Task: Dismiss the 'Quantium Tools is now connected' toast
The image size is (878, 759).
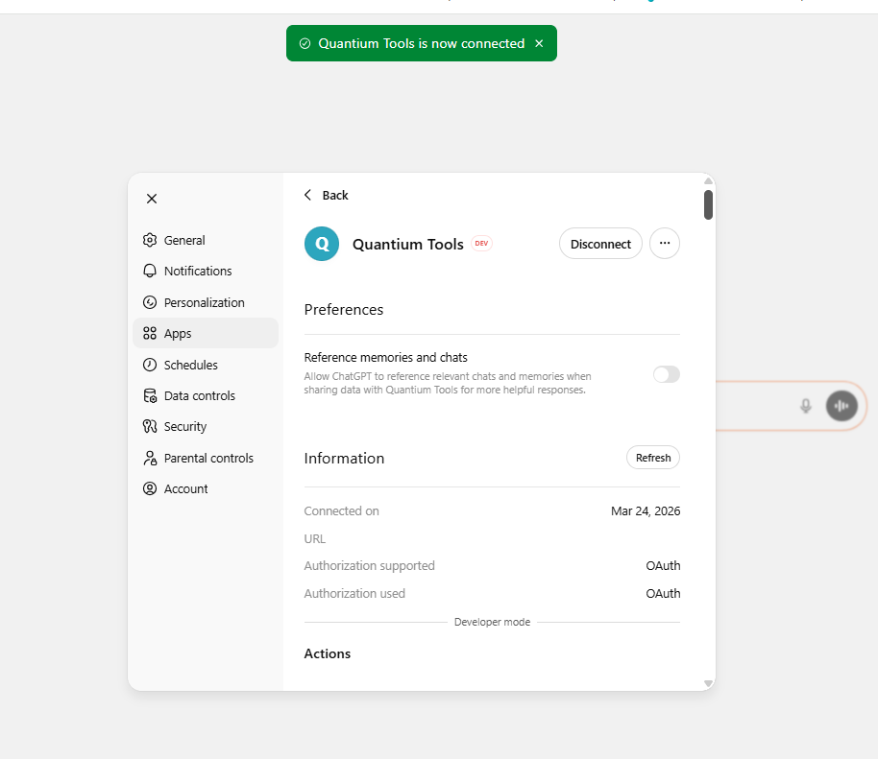Action: (539, 43)
